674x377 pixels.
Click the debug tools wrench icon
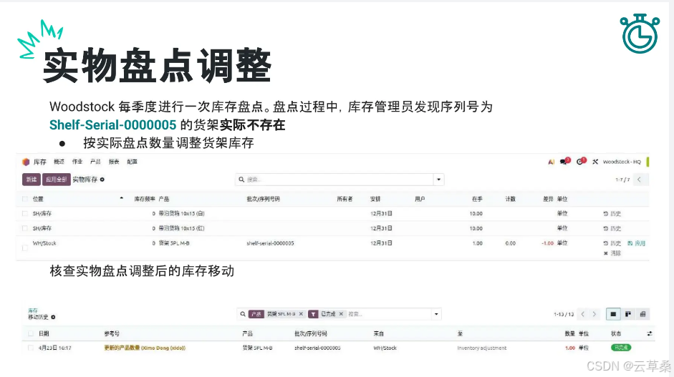595,162
